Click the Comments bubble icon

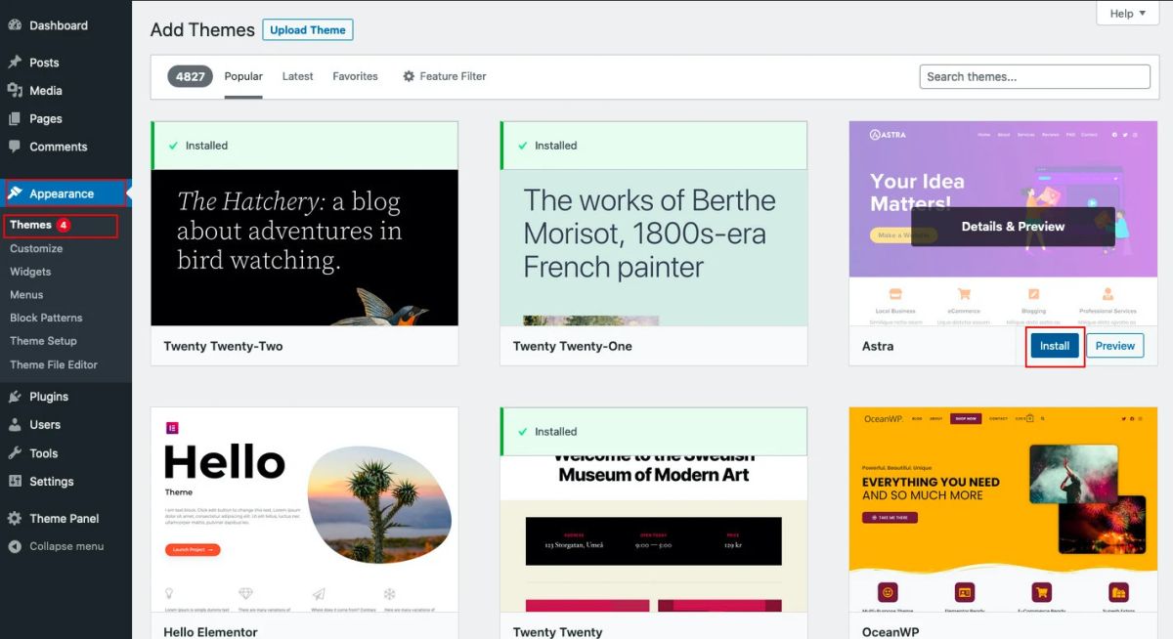click(x=15, y=148)
